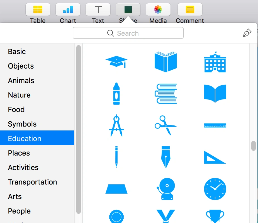Click the draw with pen icon

[x=247, y=33]
